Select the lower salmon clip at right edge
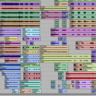This screenshot has height=96, width=96. pyautogui.click(x=86, y=47)
